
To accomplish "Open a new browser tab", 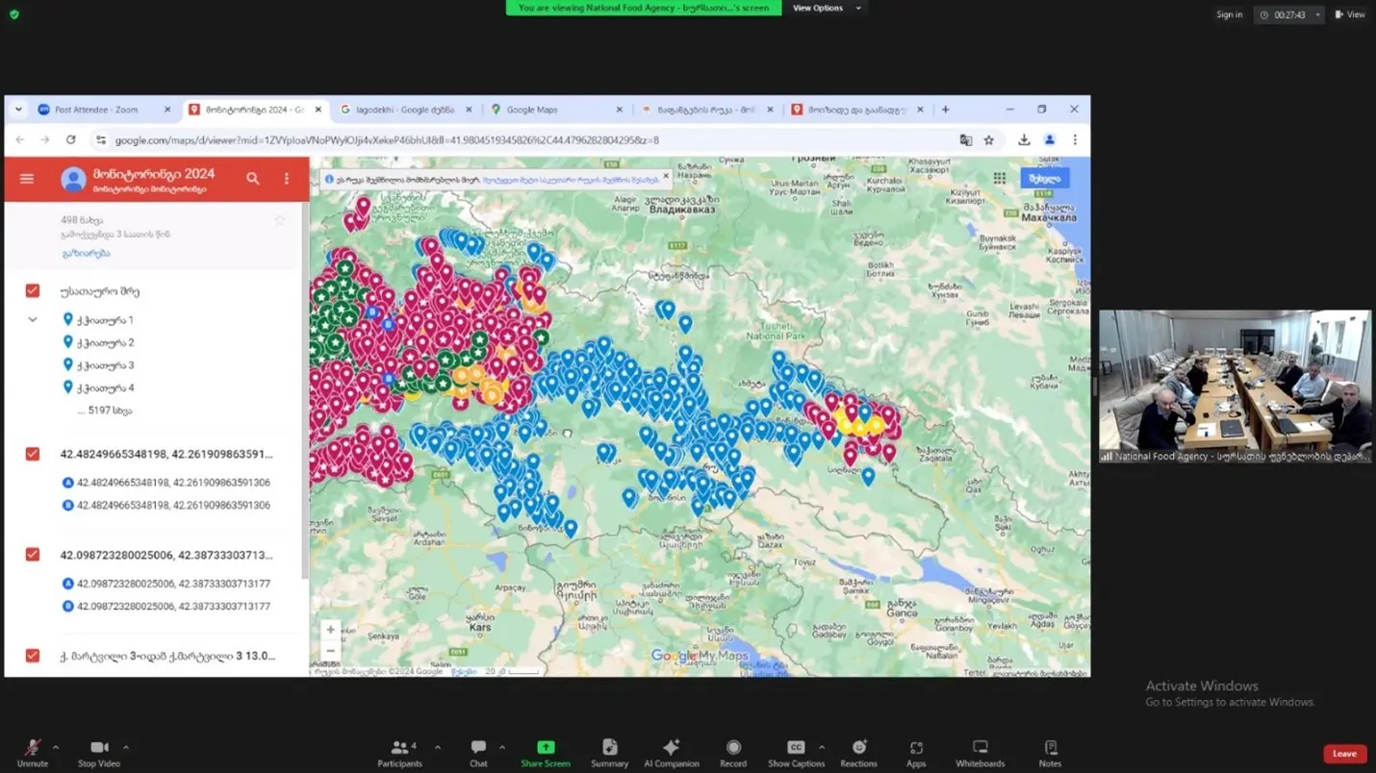I will point(945,110).
